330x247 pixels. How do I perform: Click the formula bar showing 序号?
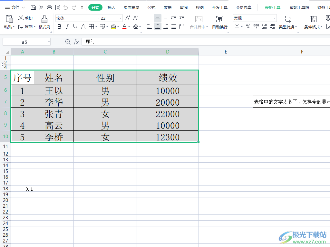(x=206, y=42)
